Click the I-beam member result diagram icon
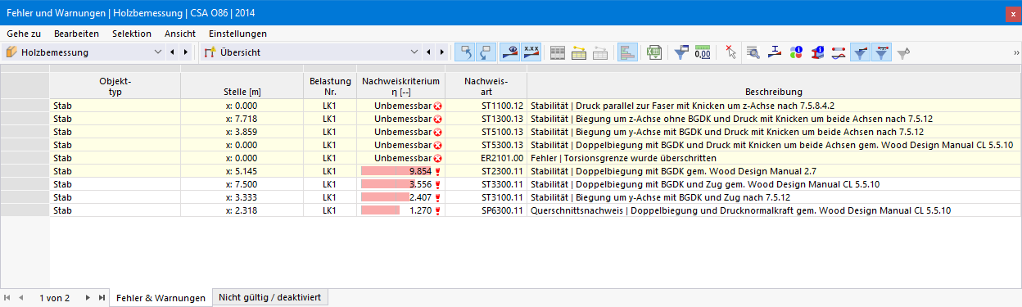This screenshot has height=307, width=1022. [x=775, y=52]
